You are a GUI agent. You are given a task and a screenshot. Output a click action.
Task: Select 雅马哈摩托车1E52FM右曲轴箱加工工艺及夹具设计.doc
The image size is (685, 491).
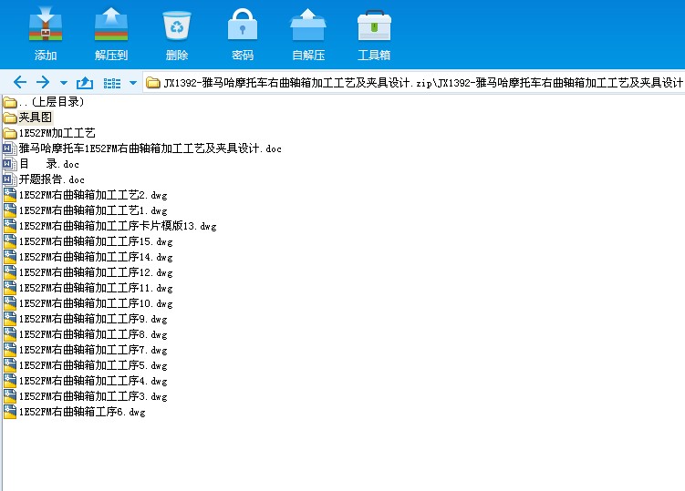click(x=142, y=148)
